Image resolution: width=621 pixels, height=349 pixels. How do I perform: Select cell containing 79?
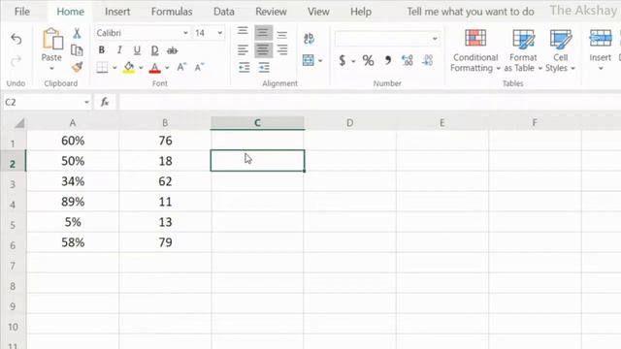(x=165, y=242)
